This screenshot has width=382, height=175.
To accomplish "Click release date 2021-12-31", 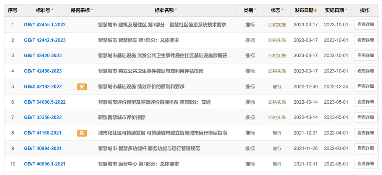I will pyautogui.click(x=306, y=133).
